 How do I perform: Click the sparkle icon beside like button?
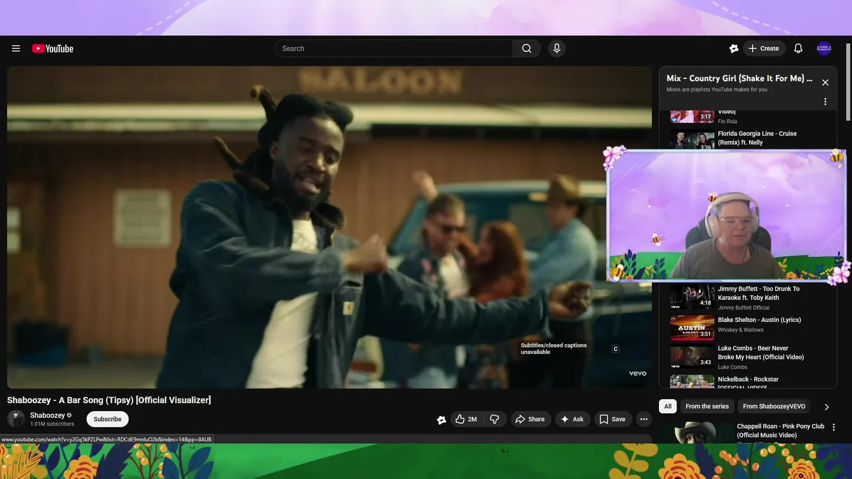(x=441, y=419)
